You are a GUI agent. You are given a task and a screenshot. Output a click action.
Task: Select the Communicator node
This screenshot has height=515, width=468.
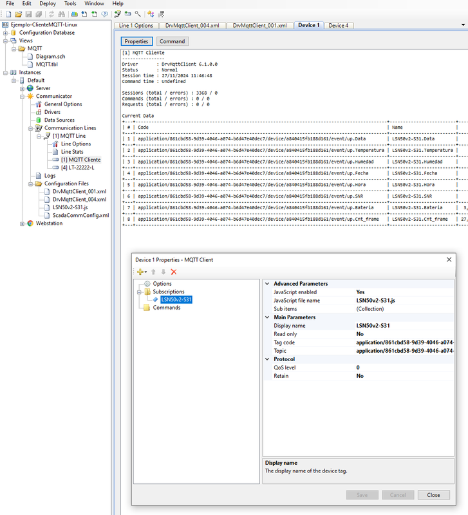click(54, 96)
